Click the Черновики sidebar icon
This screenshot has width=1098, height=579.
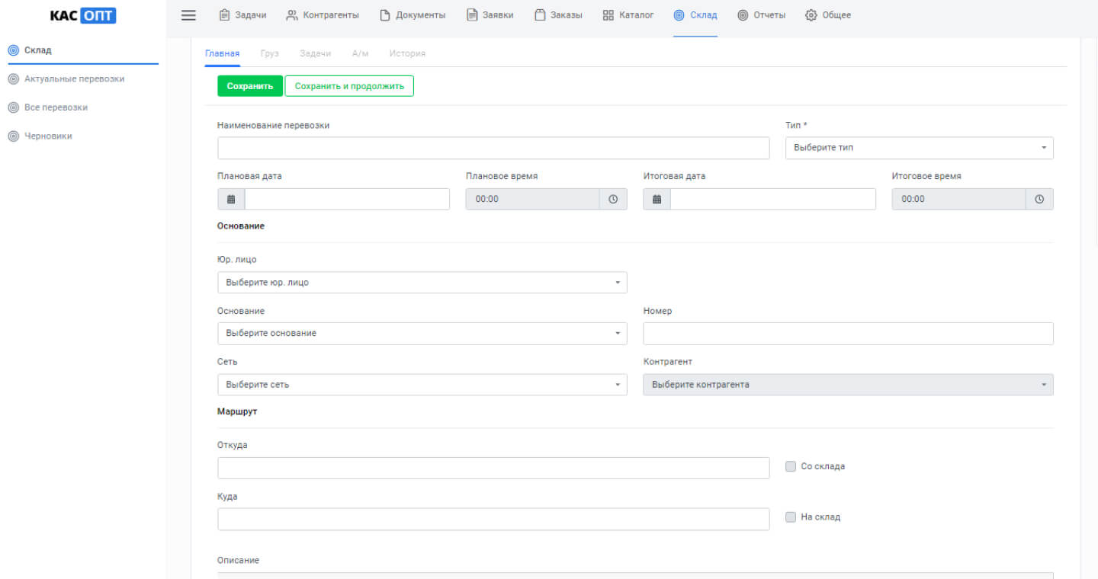(13, 136)
